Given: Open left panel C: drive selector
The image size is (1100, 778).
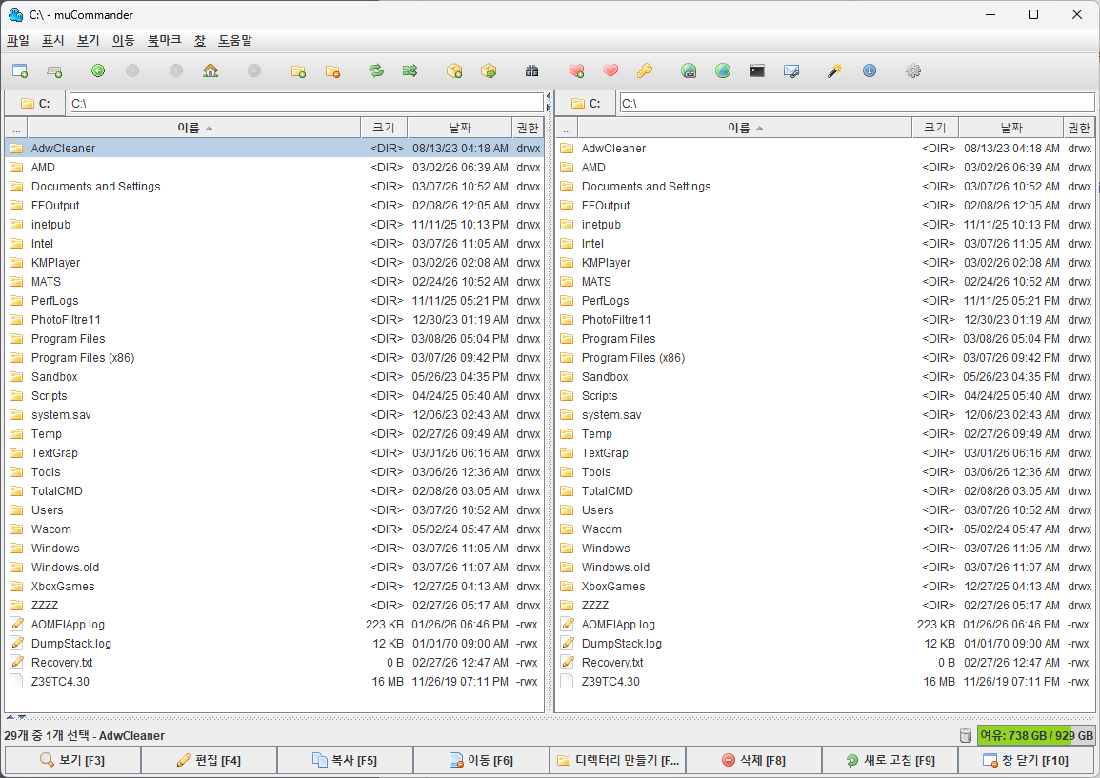Looking at the screenshot, I should [35, 103].
